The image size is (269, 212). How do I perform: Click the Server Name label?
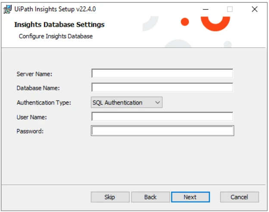tap(34, 74)
